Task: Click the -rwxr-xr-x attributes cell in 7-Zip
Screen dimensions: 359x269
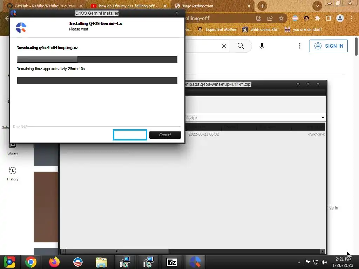Action: (316, 134)
